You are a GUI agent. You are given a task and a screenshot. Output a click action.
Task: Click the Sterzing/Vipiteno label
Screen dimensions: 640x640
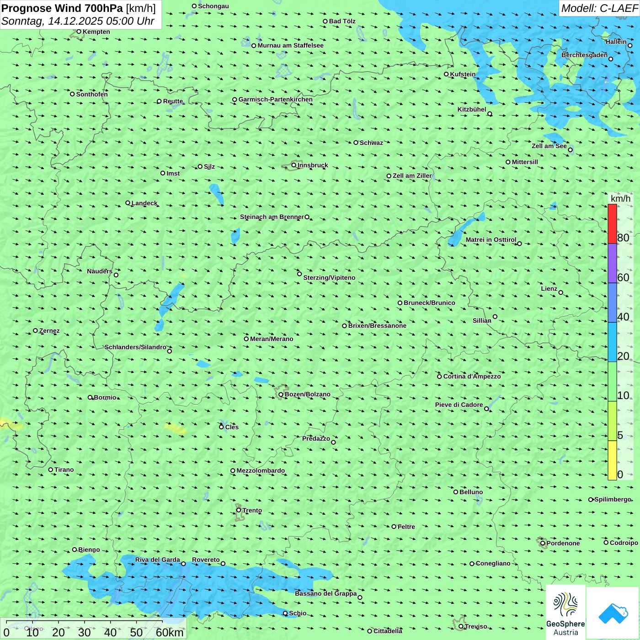329,277
